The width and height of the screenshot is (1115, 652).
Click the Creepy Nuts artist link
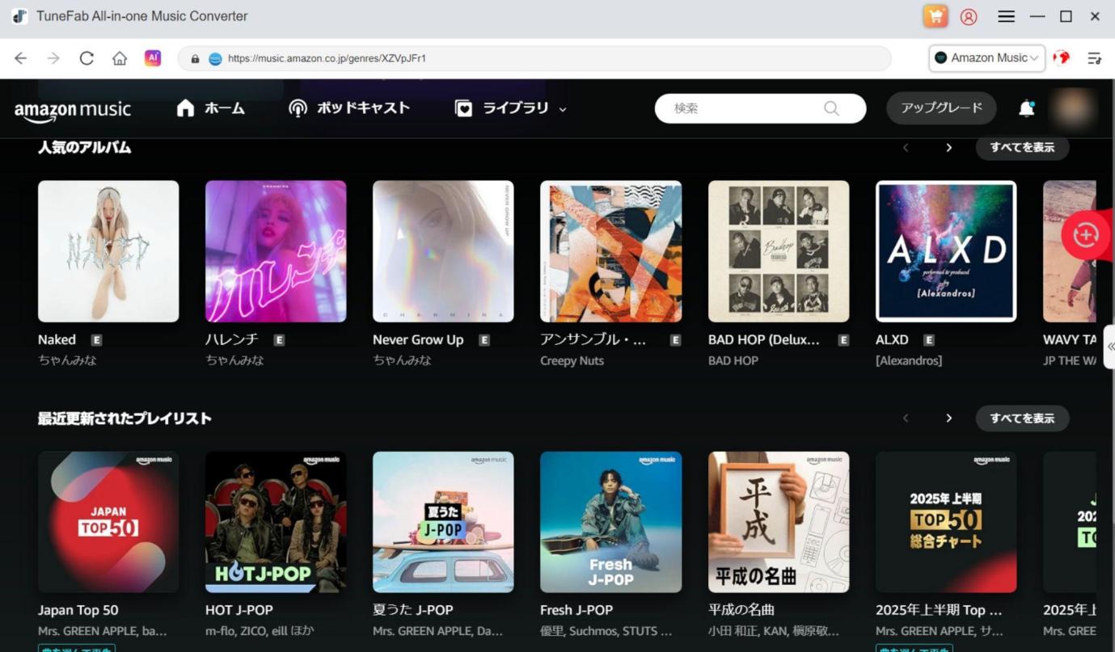572,361
